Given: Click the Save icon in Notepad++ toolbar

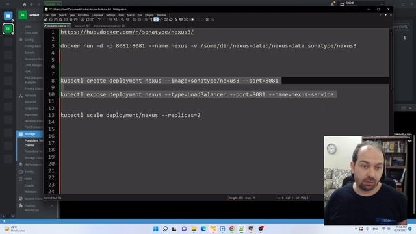Looking at the screenshot, I should click(56, 19).
